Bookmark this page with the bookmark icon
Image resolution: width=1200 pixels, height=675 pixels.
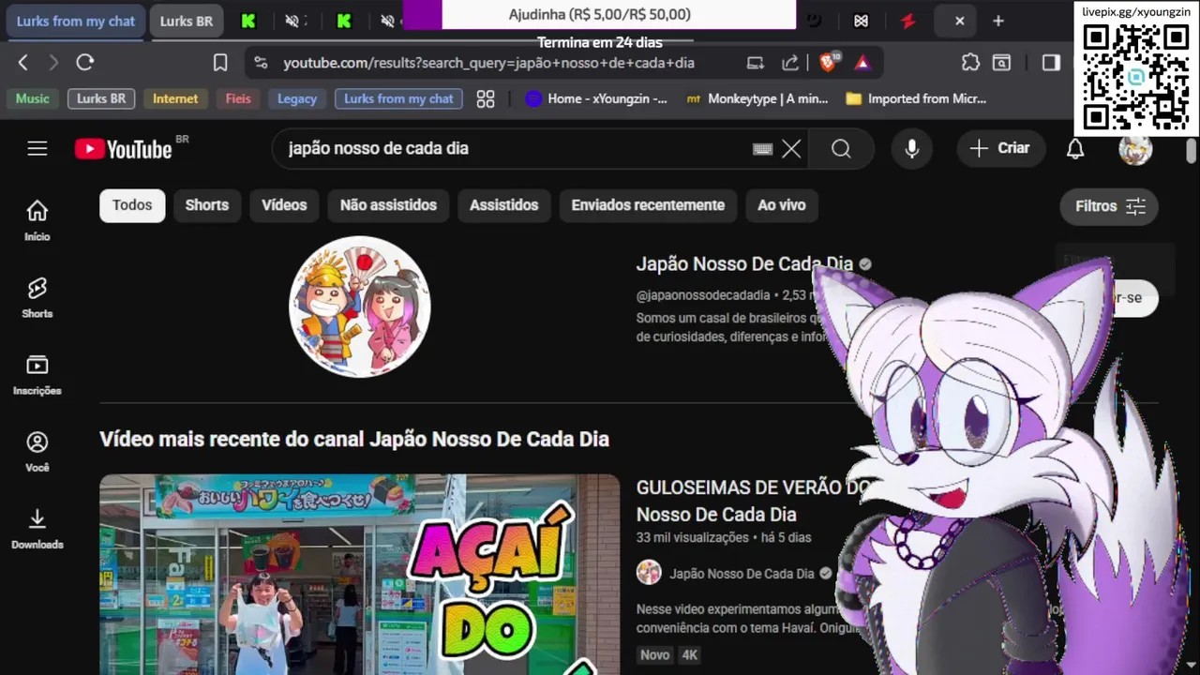[220, 62]
